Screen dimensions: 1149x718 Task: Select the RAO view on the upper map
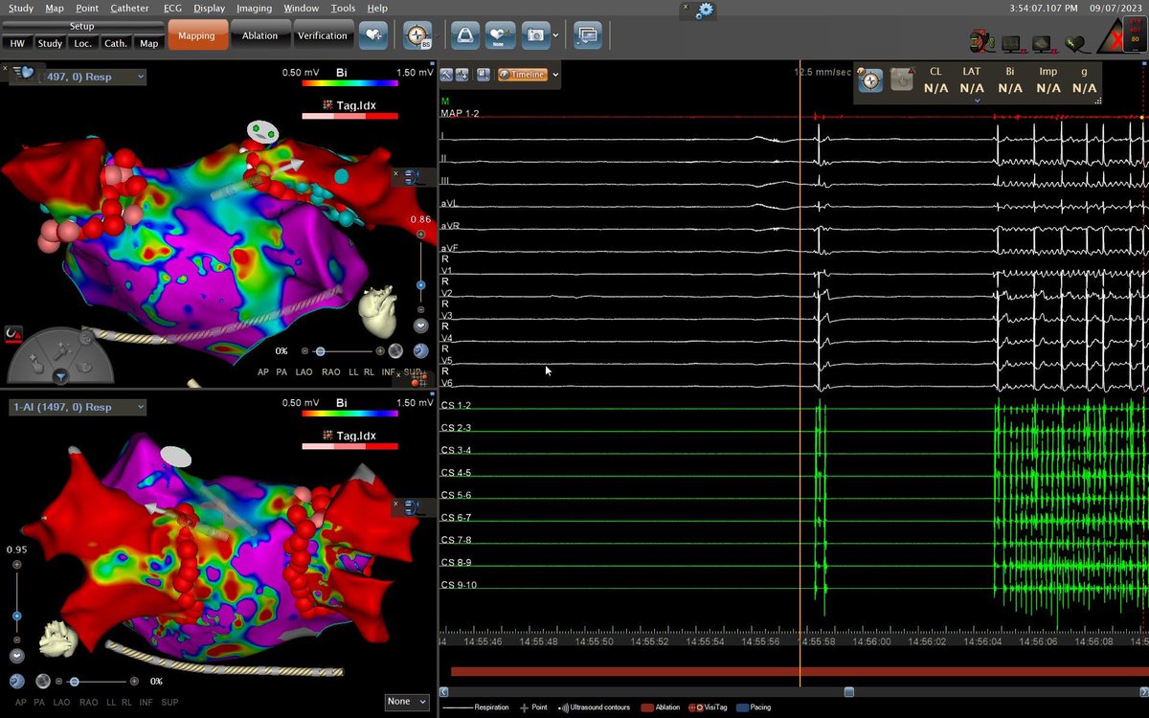[x=331, y=371]
